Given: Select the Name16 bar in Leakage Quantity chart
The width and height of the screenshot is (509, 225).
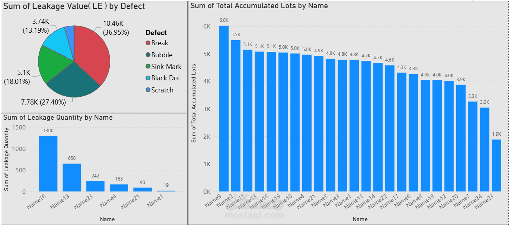Looking at the screenshot, I should click(48, 164).
